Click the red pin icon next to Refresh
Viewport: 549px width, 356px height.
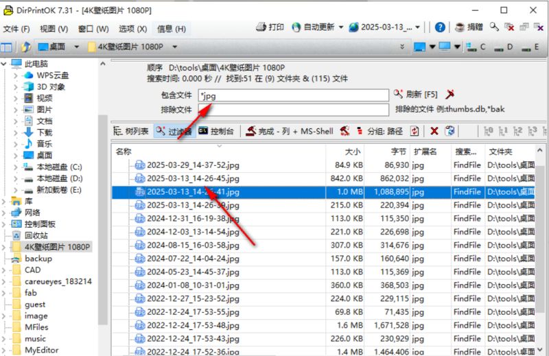pos(450,94)
